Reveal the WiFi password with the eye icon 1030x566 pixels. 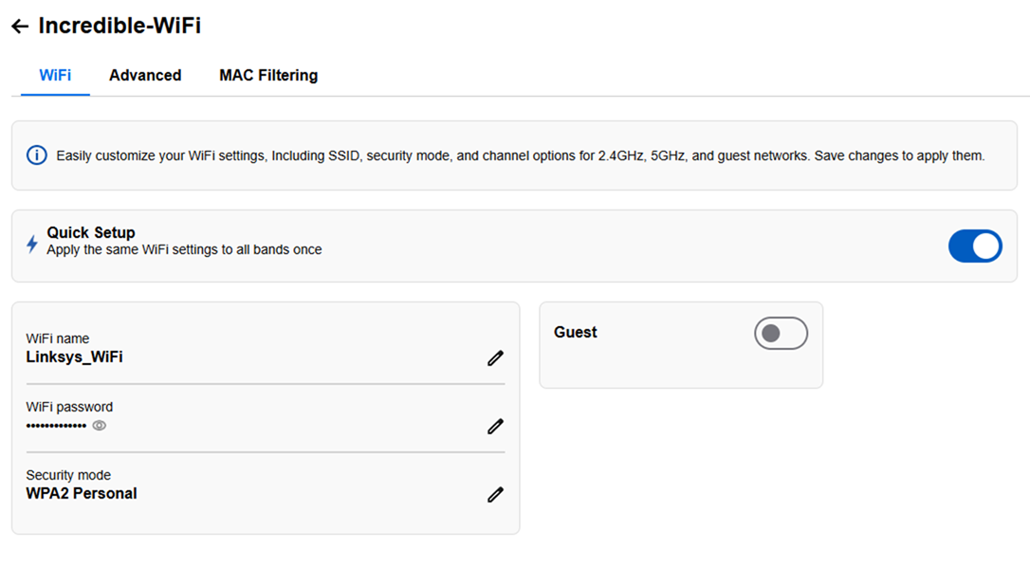[x=100, y=426]
